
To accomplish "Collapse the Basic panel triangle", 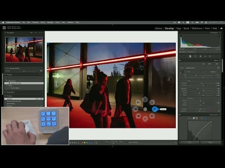I will click(x=220, y=61).
